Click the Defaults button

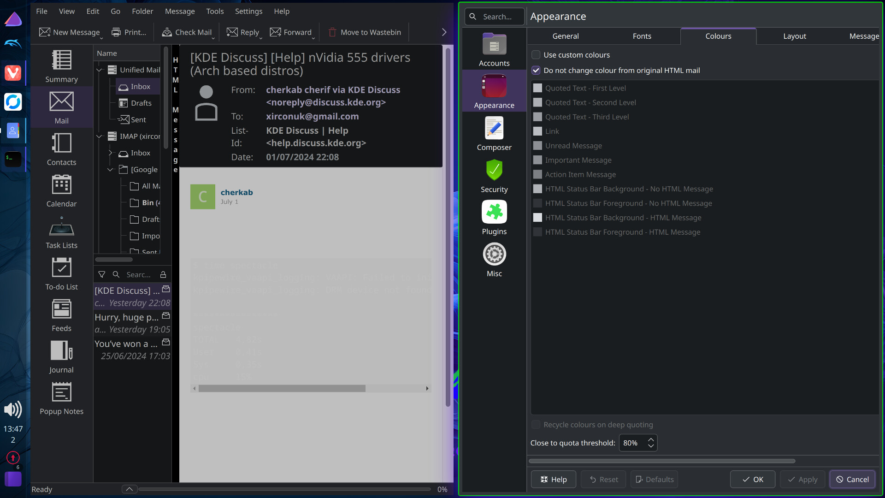coord(654,480)
